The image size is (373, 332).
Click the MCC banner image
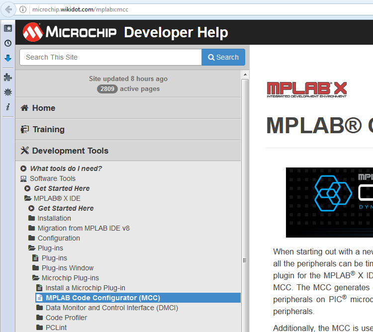[x=329, y=202]
